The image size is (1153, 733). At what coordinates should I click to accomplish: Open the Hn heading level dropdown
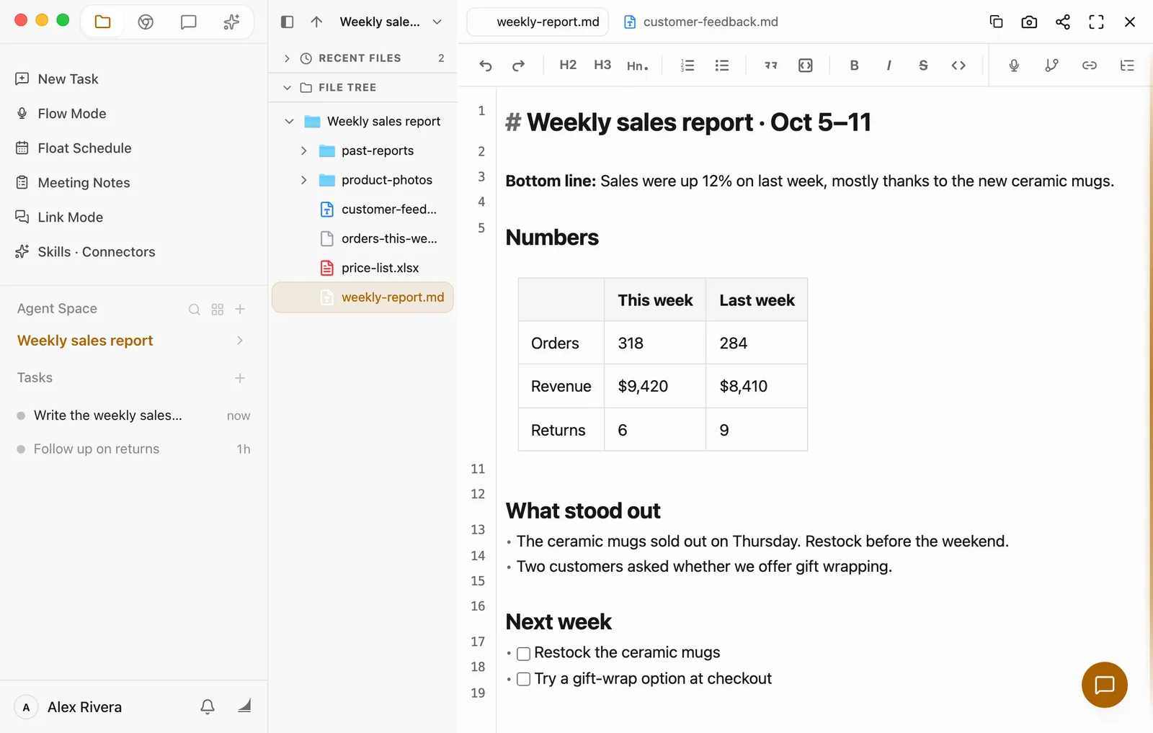click(637, 66)
